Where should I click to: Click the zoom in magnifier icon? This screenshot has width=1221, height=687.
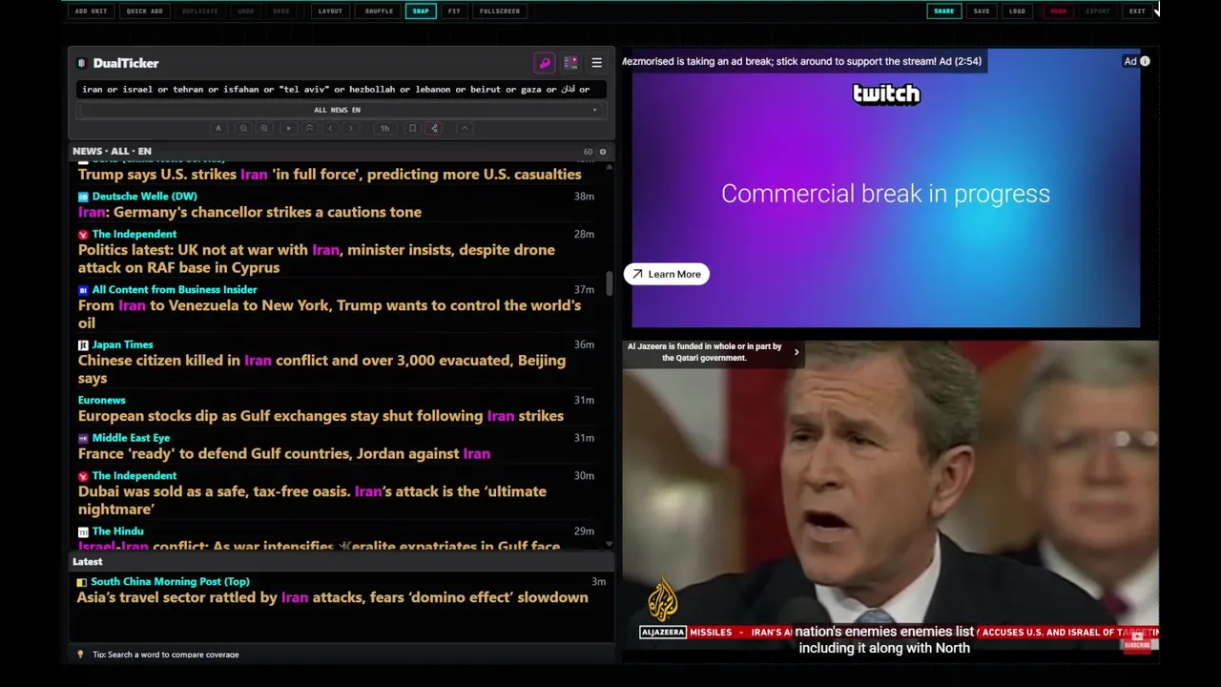point(264,128)
